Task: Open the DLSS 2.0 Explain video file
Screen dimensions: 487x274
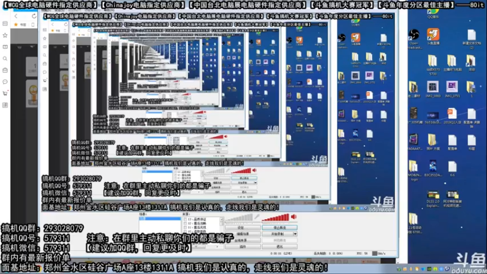Action: point(433,198)
